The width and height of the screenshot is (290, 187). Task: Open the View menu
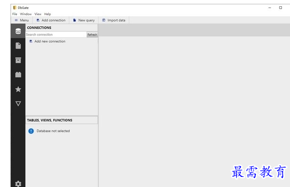[x=38, y=14]
